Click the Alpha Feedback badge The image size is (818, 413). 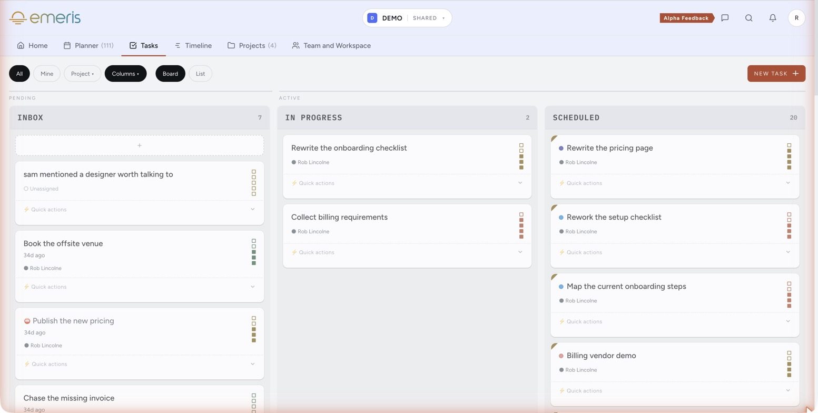click(686, 18)
